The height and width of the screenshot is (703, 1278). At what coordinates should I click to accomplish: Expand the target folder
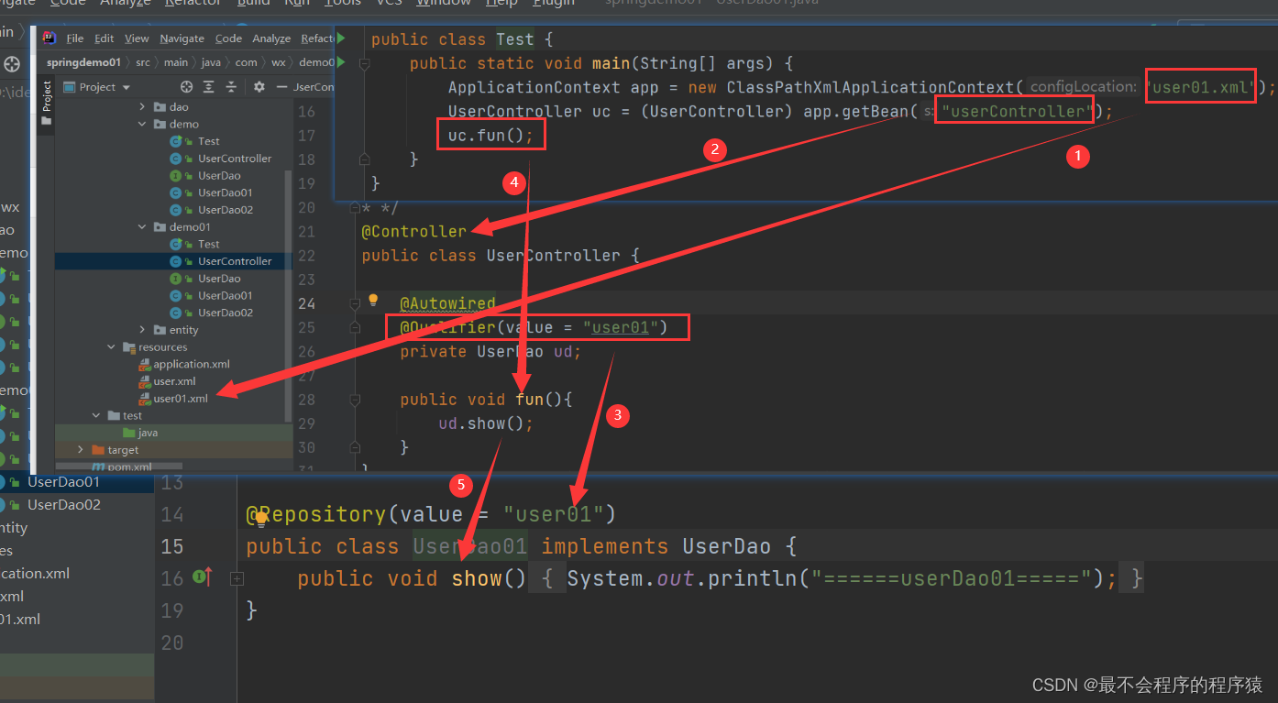coord(81,450)
